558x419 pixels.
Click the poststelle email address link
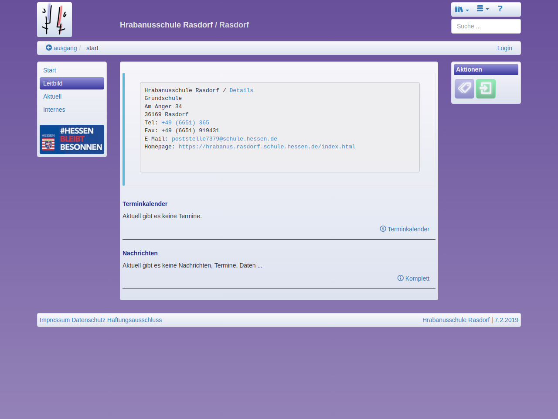224,139
